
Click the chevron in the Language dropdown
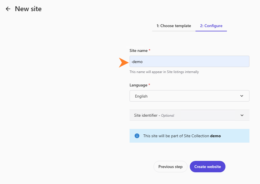(x=242, y=96)
